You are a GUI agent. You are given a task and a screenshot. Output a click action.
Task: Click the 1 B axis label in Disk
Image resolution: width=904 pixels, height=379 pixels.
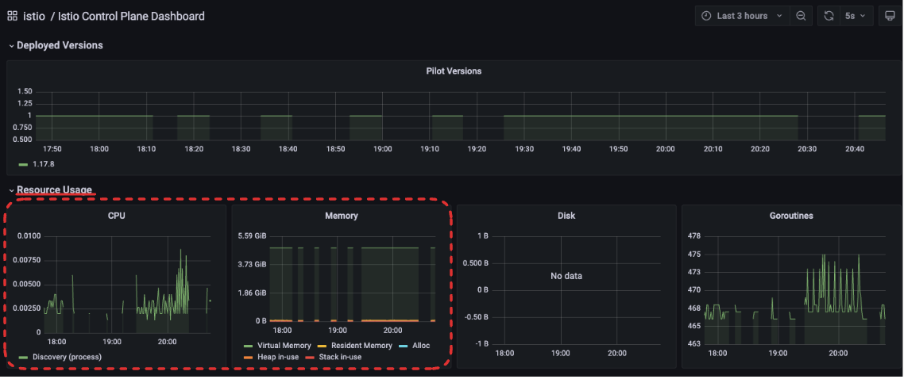[x=482, y=235]
